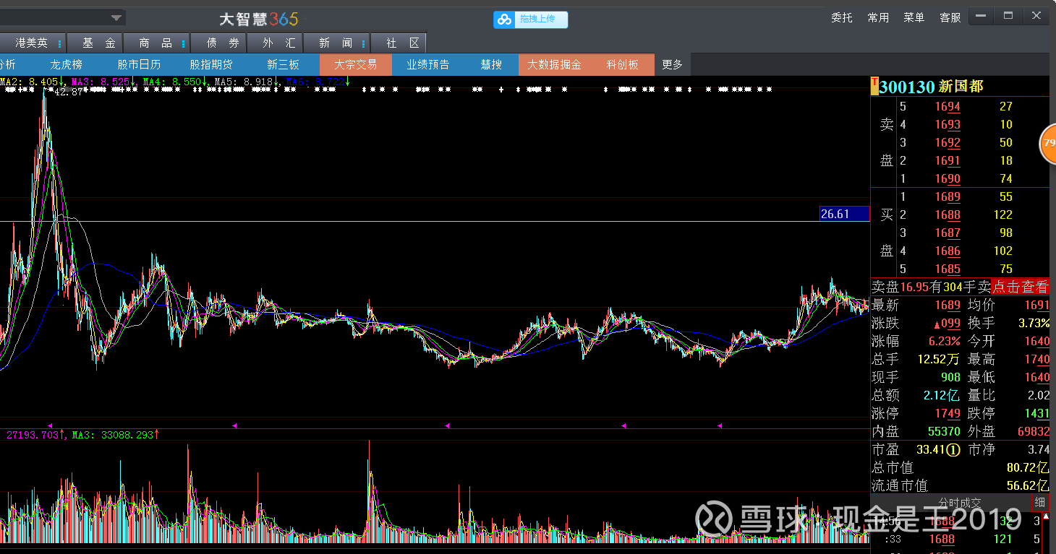
Task: Open the 更多 toolbar overflow
Action: (x=672, y=64)
